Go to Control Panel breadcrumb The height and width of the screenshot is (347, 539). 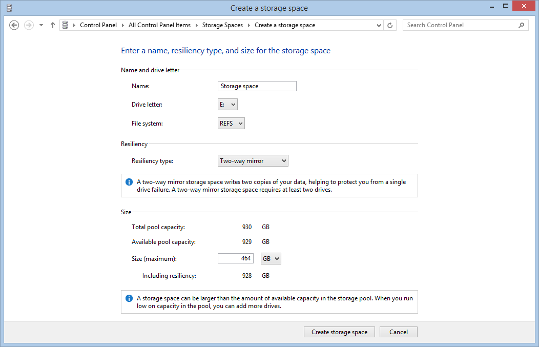tap(98, 25)
